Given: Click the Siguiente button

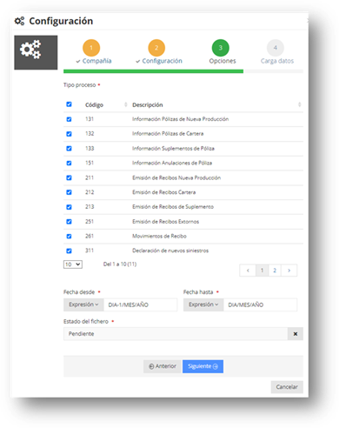Looking at the screenshot, I should 203,366.
